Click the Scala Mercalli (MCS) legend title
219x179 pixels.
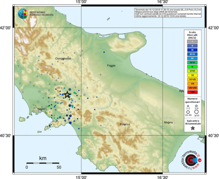[192, 35]
